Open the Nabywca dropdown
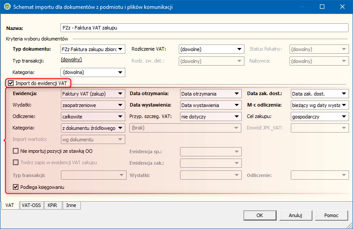The height and width of the screenshot is (229, 353). 319,61
